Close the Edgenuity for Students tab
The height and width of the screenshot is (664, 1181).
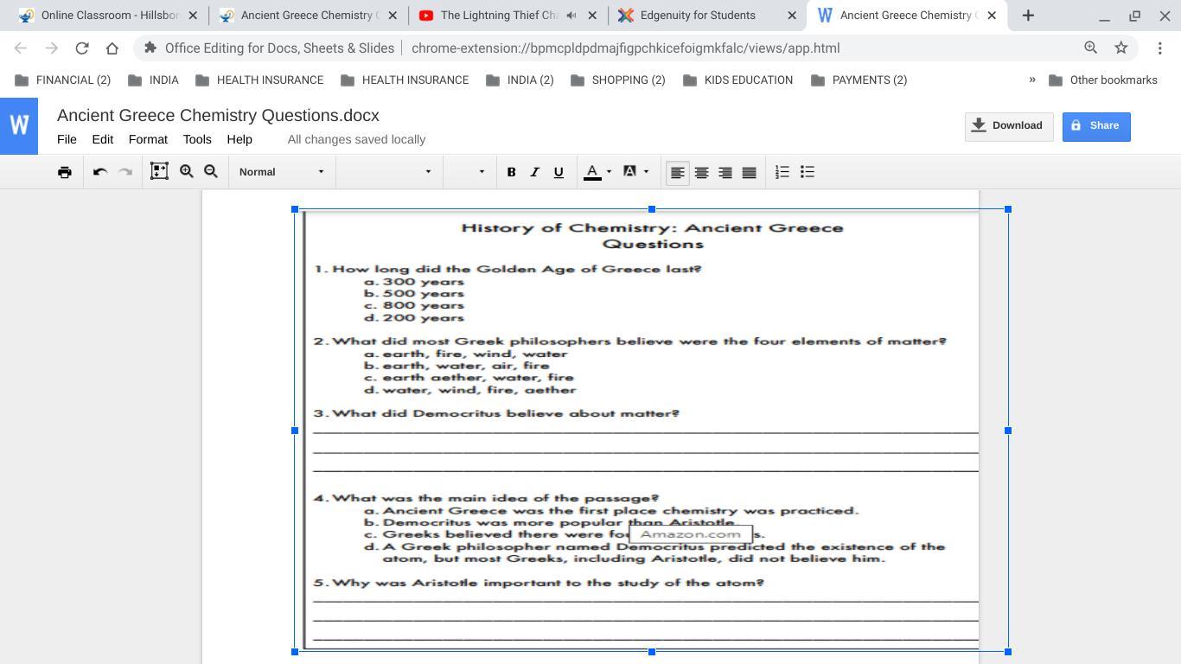[x=792, y=16]
